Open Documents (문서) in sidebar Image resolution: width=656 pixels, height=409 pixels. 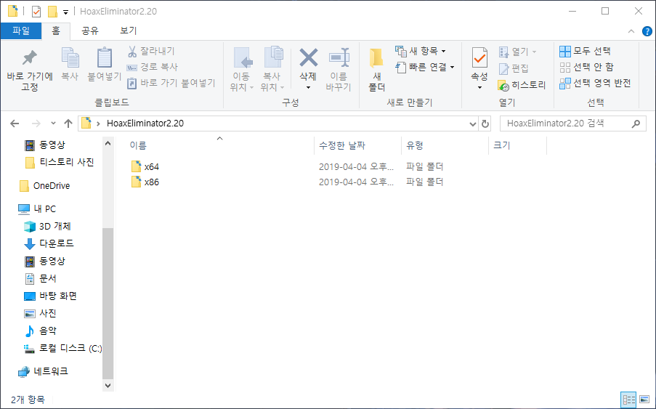pyautogui.click(x=40, y=278)
